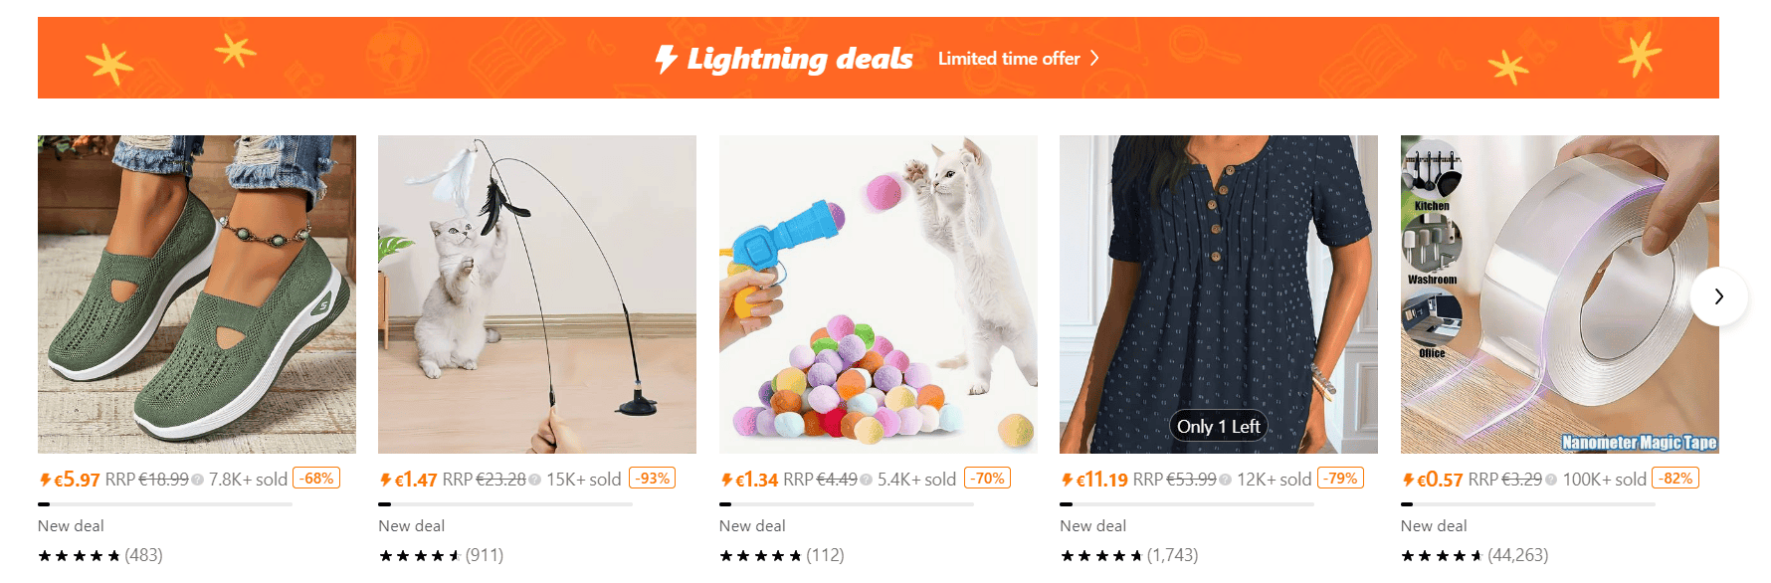
Task: Click the lightning icon next to €5.97 price
Action: [46, 479]
